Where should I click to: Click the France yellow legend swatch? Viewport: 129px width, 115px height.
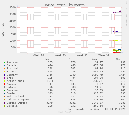point(4,72)
